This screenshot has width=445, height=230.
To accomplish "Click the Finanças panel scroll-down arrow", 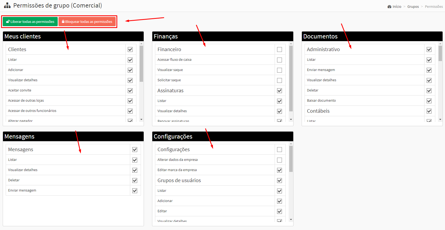I will tap(291, 119).
